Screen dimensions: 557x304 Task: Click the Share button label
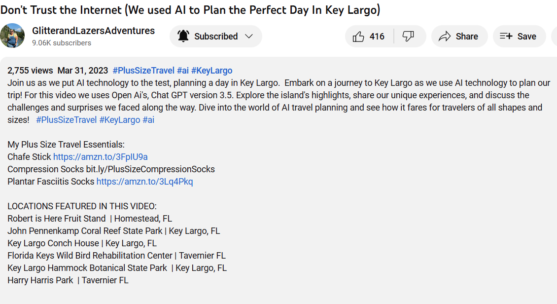click(467, 36)
